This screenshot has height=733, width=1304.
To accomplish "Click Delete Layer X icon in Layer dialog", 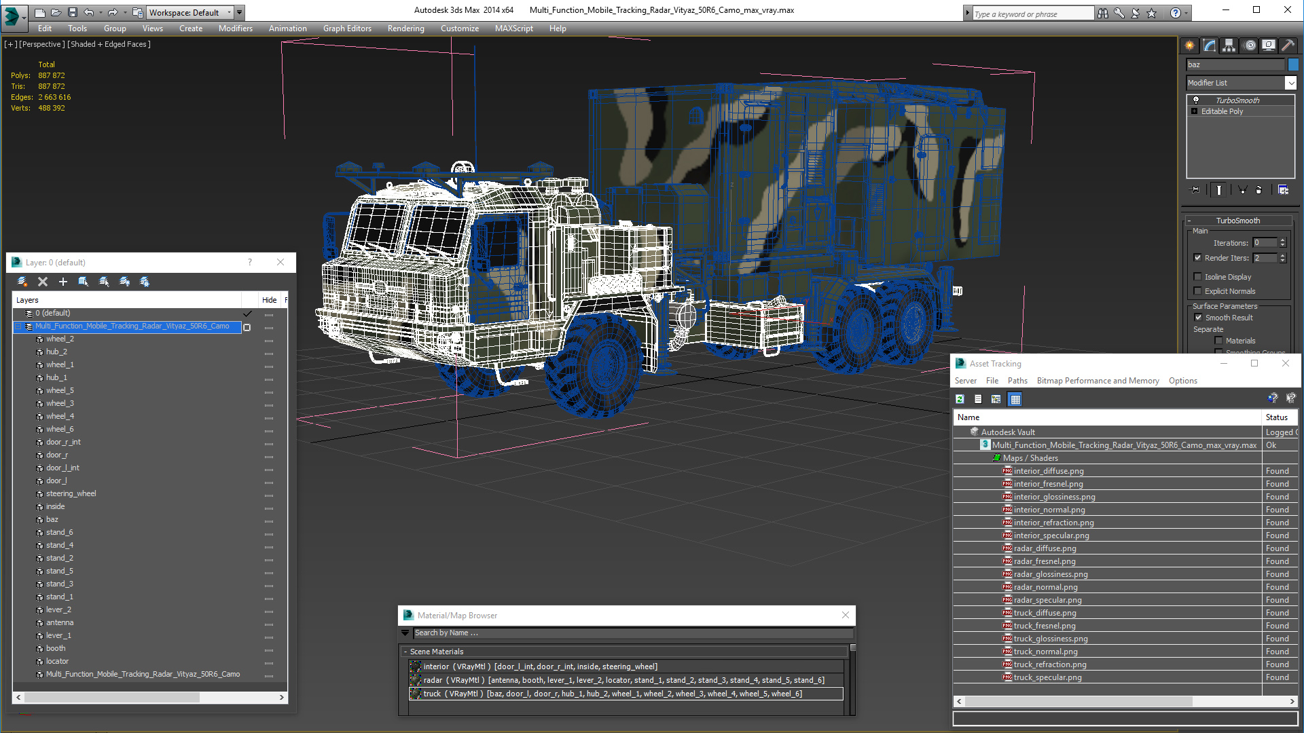I will click(43, 282).
